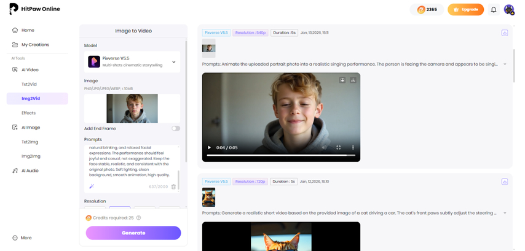Expand the cat driving prompt text
Viewport: 525px width, 251px height.
(x=505, y=213)
